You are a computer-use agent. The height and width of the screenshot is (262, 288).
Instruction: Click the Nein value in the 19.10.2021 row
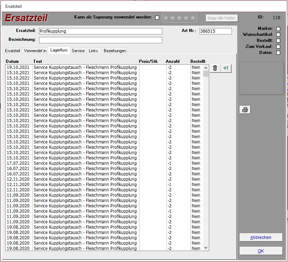pyautogui.click(x=196, y=67)
